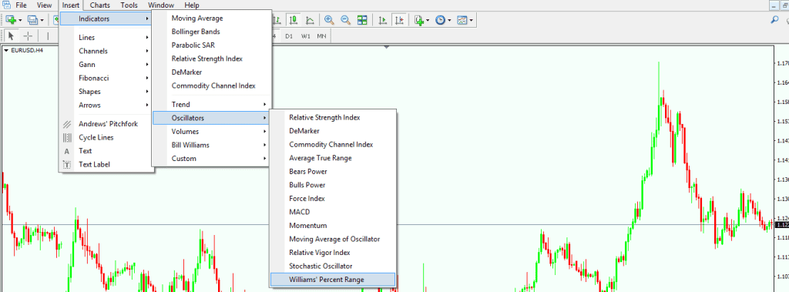Open dropdown arrow beside Indicators list icon
This screenshot has height=292, width=789.
pos(428,21)
